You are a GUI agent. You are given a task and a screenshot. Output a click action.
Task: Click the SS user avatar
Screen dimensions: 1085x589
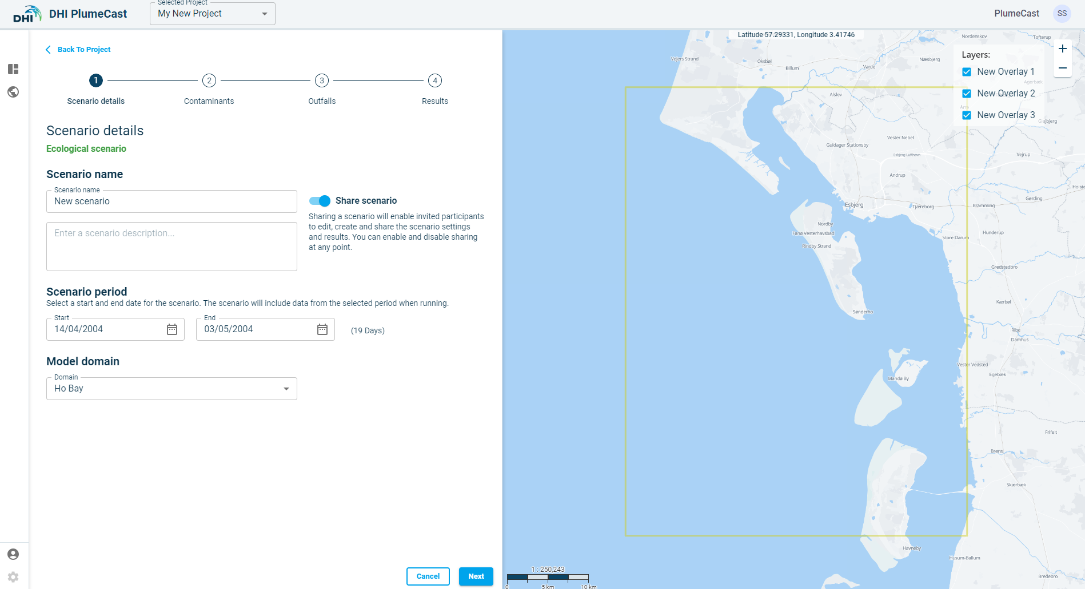[1062, 14]
